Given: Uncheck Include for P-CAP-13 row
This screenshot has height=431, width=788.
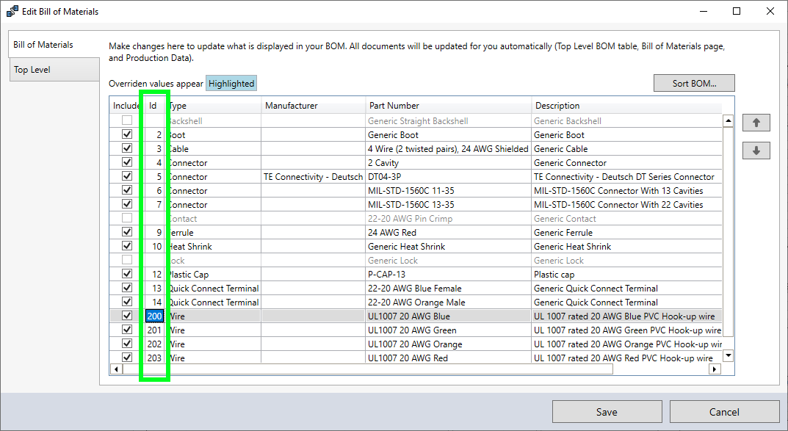Looking at the screenshot, I should [127, 274].
